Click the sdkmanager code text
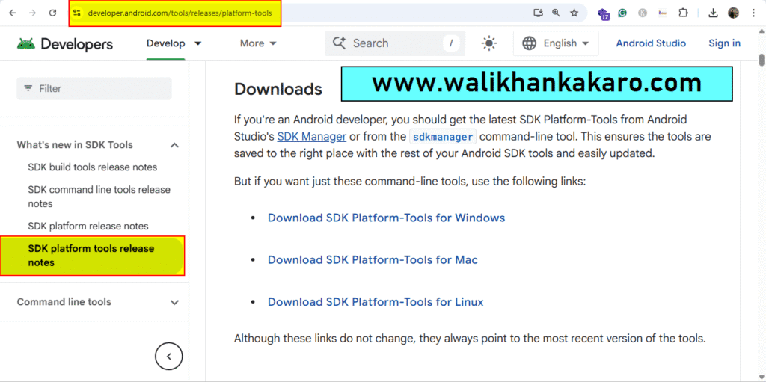766x382 pixels. click(x=443, y=137)
